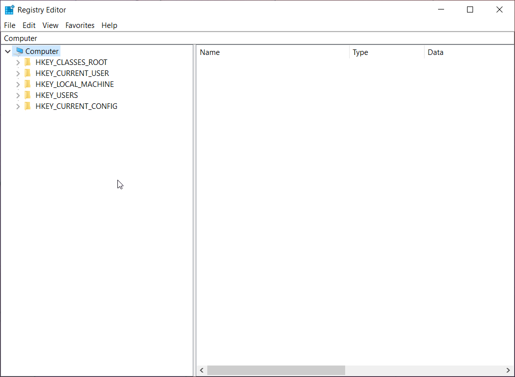This screenshot has width=515, height=377.
Task: Select HKEY_CURRENT_USER label in the tree
Action: (72, 73)
